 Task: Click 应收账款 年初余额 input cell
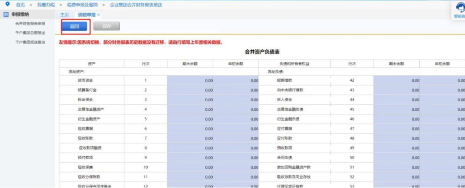236,138
